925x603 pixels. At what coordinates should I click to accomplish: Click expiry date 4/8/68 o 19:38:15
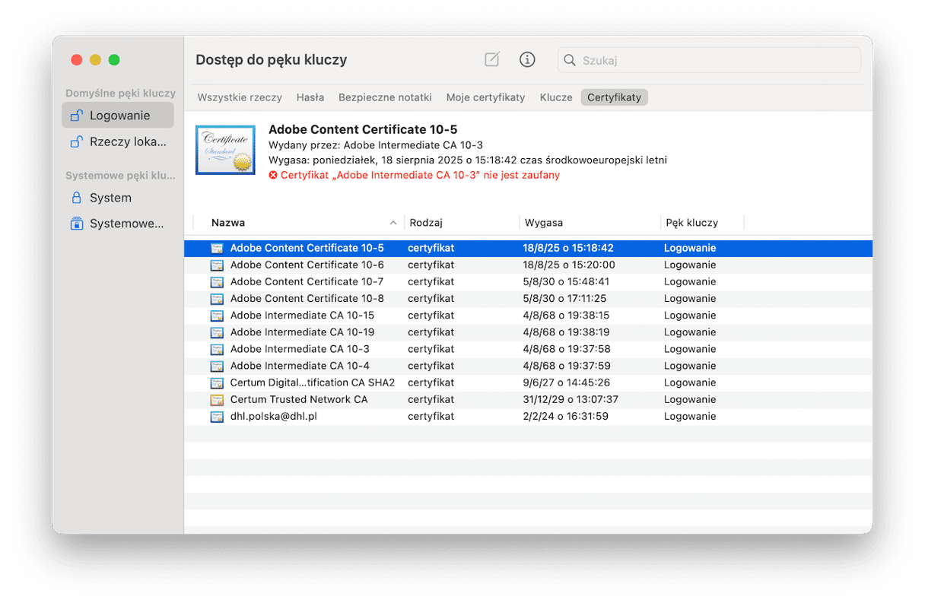pos(566,316)
